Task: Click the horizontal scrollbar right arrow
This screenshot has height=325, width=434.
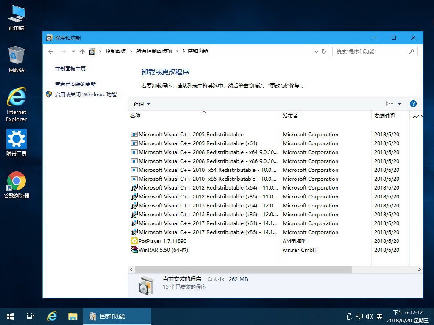Action: tap(419, 269)
